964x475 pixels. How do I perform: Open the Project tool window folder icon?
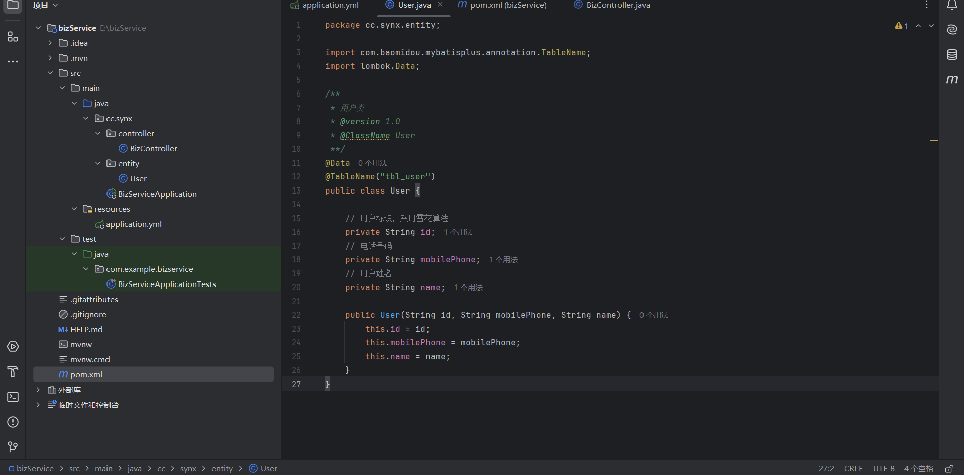(x=13, y=5)
